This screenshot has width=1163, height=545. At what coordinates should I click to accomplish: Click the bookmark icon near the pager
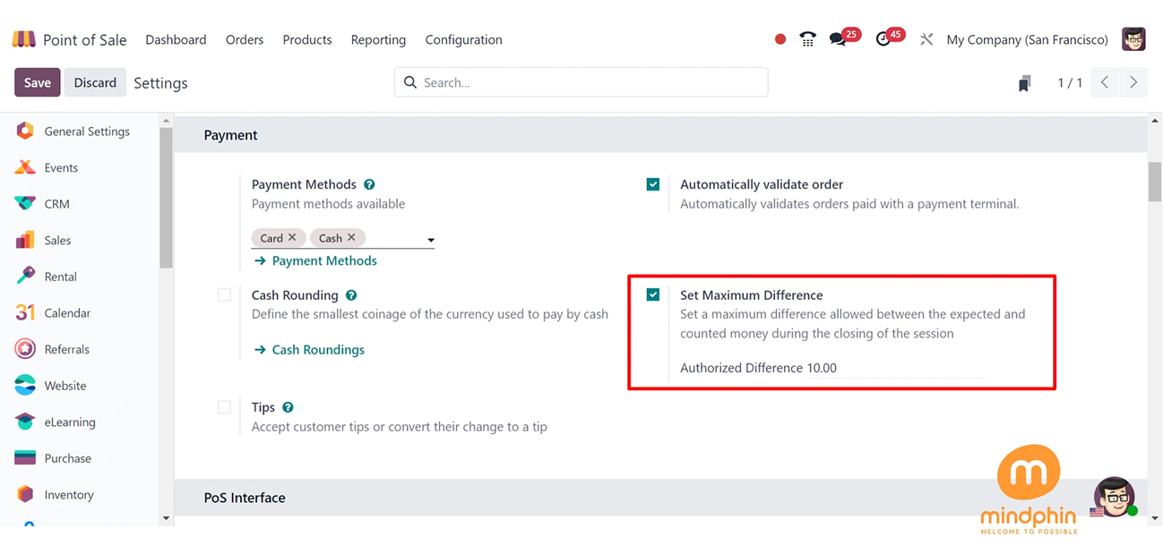pos(1024,83)
